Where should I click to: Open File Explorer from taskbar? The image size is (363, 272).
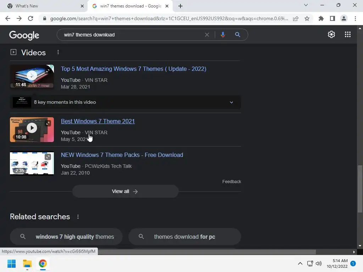click(x=27, y=263)
